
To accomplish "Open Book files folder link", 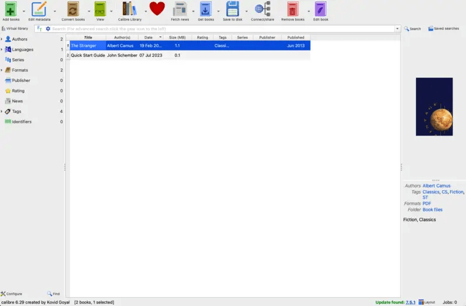I will pyautogui.click(x=432, y=209).
